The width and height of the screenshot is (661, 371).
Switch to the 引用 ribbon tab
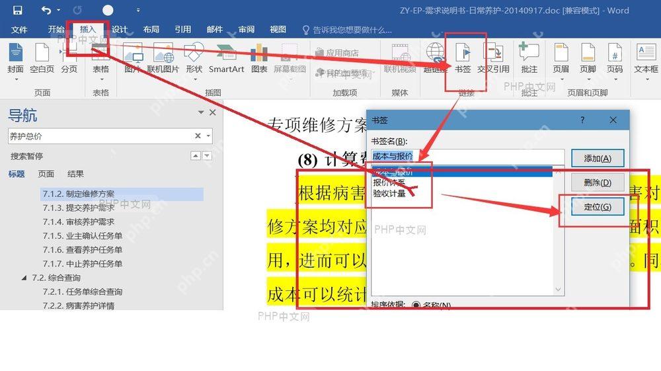coord(182,30)
